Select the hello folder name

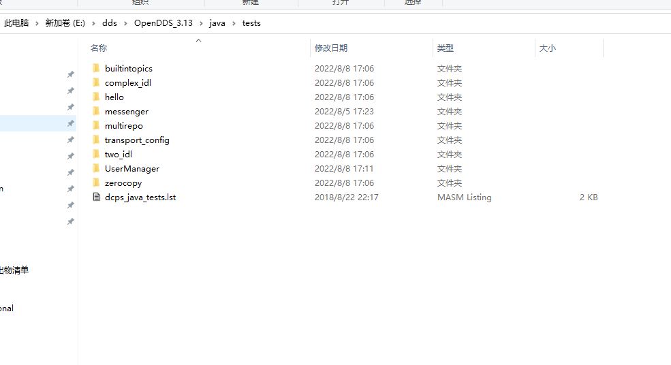click(x=114, y=97)
